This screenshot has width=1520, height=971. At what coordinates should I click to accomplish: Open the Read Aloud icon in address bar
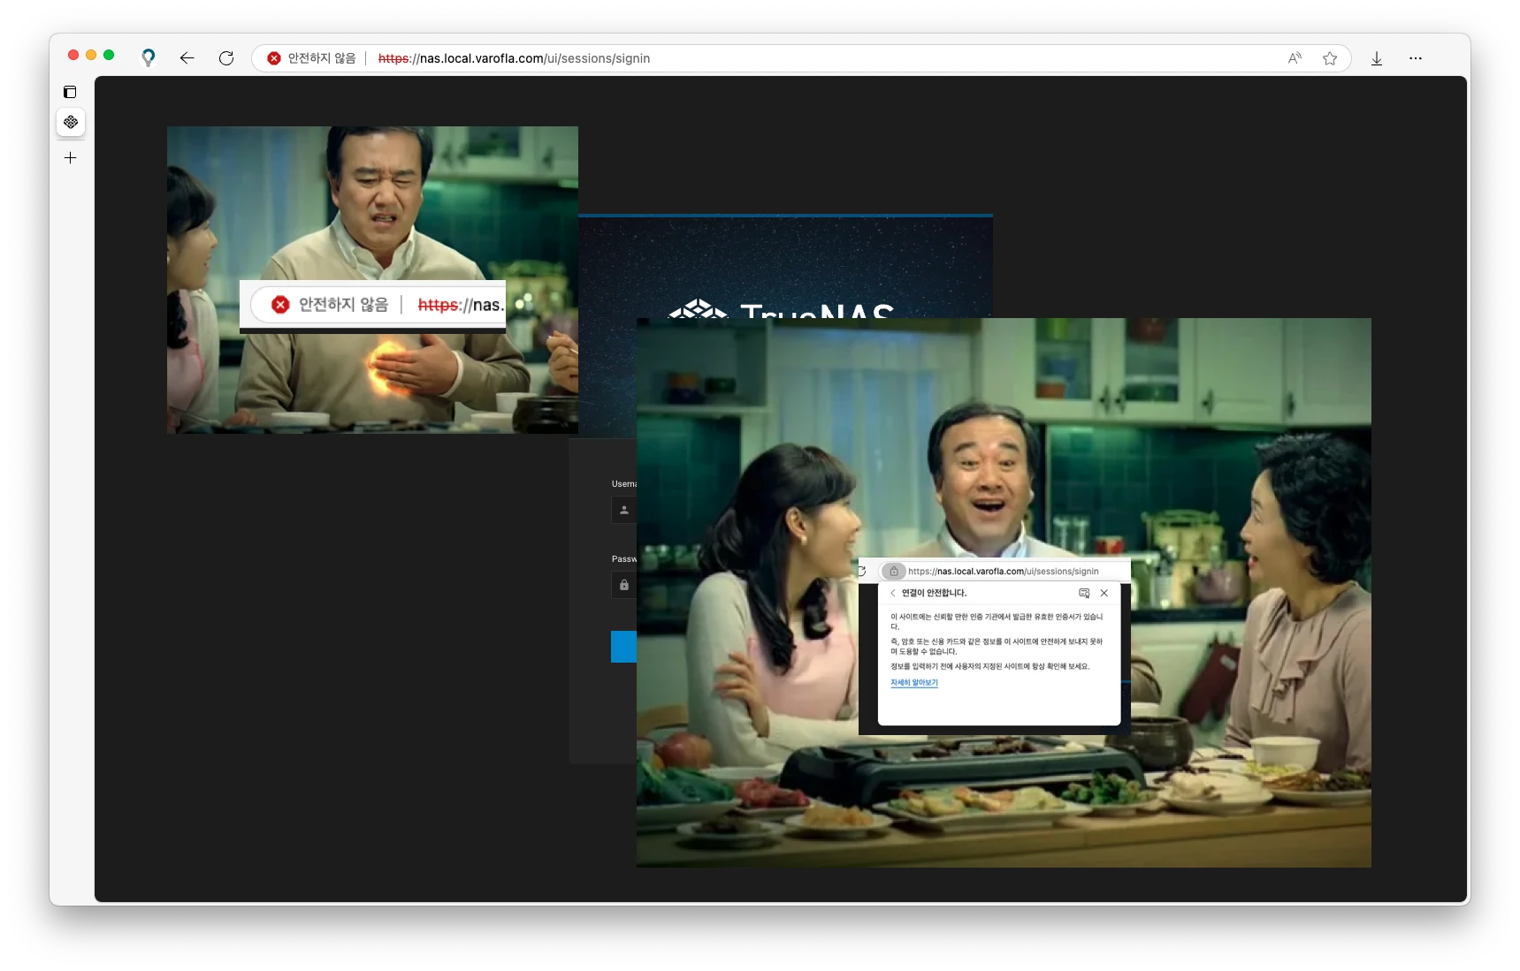[1295, 58]
